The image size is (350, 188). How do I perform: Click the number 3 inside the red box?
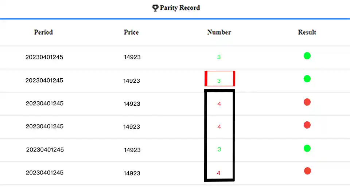[x=219, y=81]
